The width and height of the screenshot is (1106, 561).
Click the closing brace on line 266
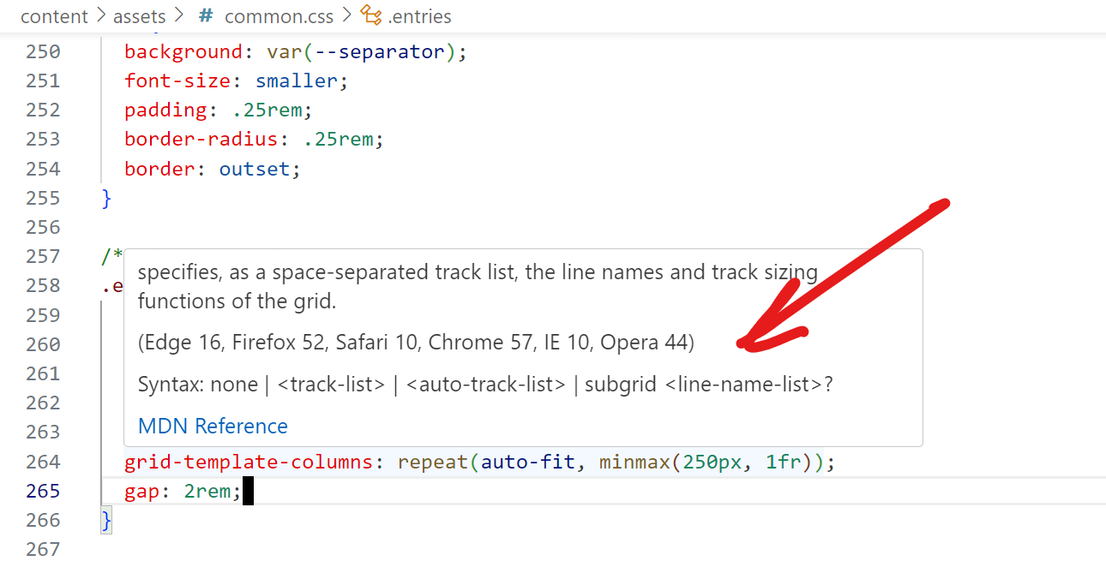coord(106,520)
